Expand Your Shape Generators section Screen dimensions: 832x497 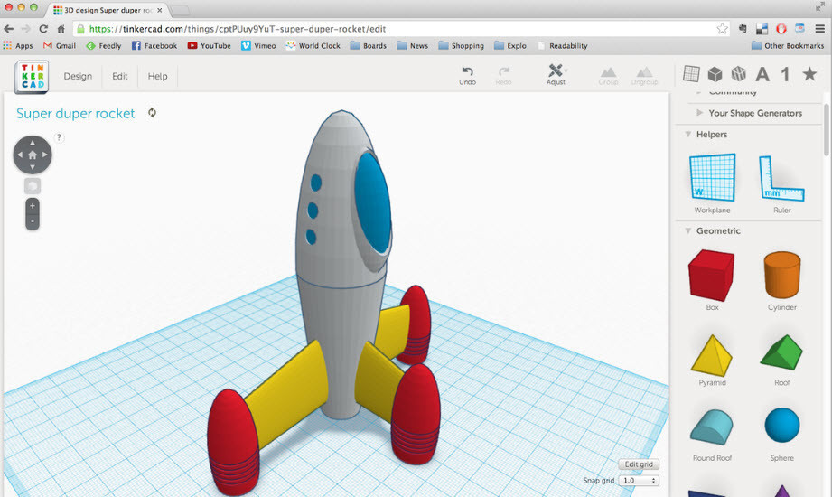pos(754,113)
